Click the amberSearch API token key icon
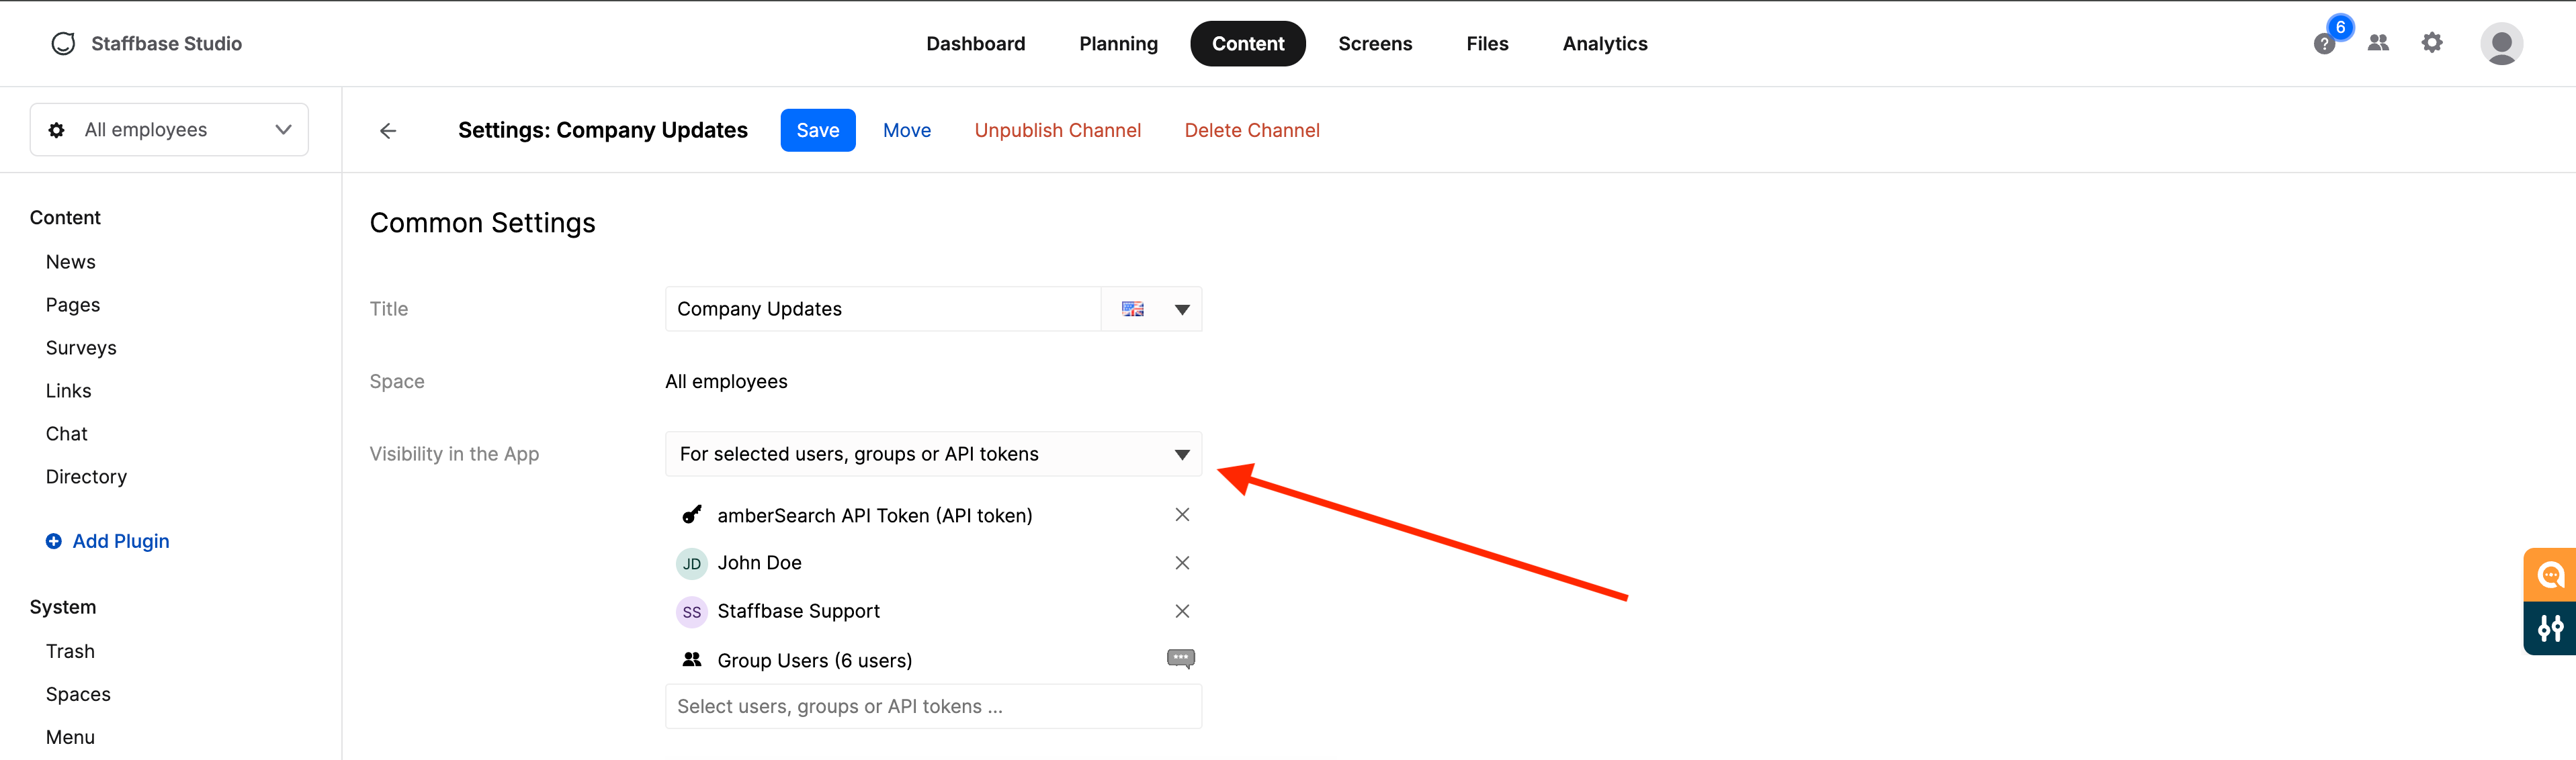 click(x=692, y=516)
